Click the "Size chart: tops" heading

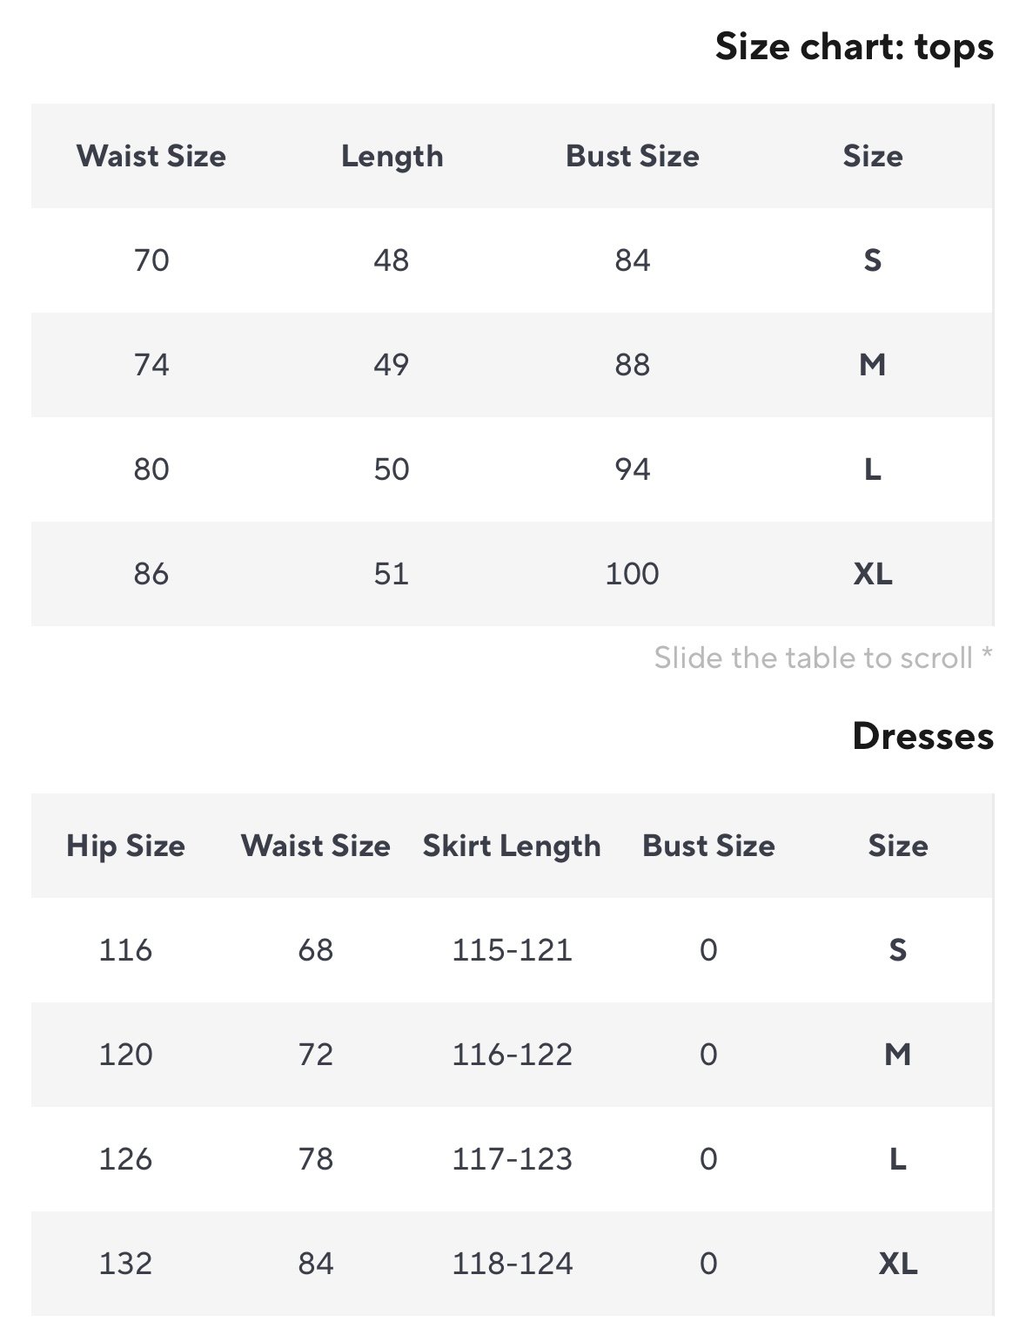(x=854, y=47)
